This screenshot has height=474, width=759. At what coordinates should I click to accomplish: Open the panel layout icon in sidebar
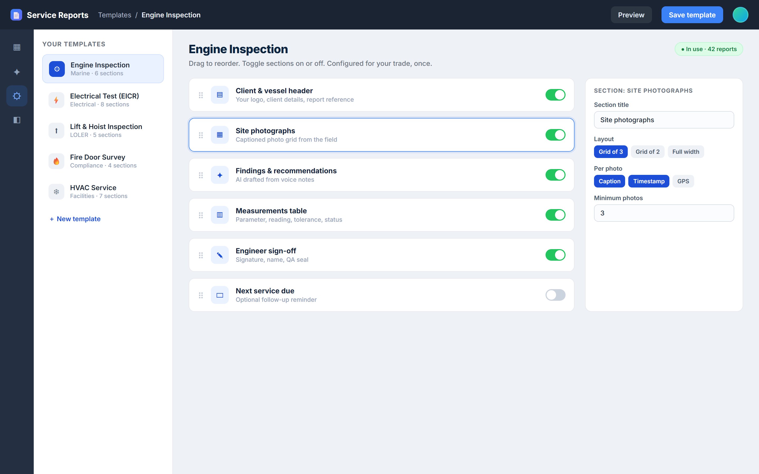point(17,120)
